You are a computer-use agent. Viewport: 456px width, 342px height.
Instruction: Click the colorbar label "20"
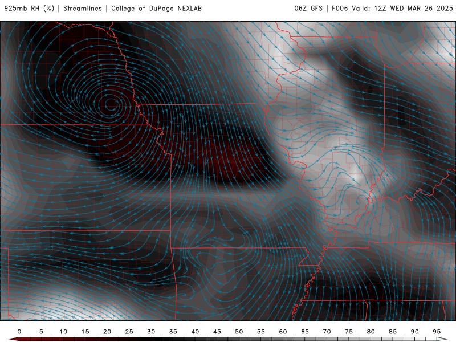107,332
